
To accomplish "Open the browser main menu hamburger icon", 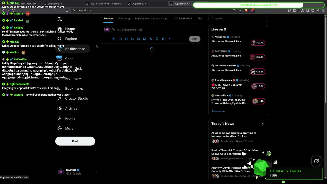I will (x=323, y=10).
